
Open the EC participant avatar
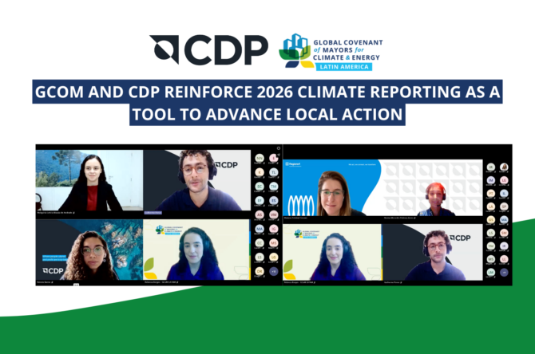pos(260,187)
